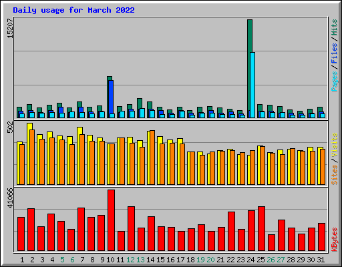The image size is (342, 267).
Task: Click day label 1 on the x-axis
Action: click(22, 260)
